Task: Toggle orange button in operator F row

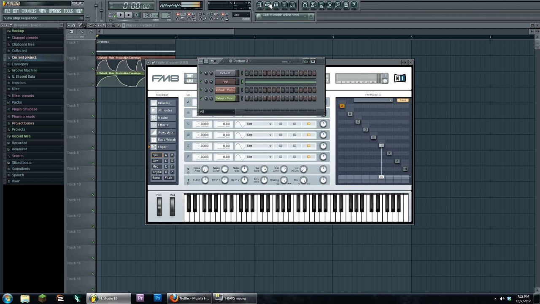Action: 309,157
